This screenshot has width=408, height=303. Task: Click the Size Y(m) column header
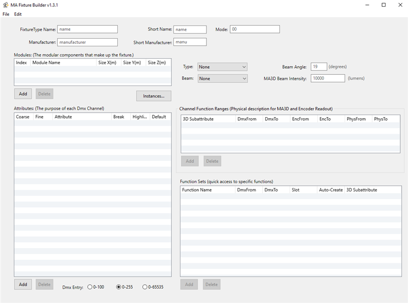coord(134,63)
